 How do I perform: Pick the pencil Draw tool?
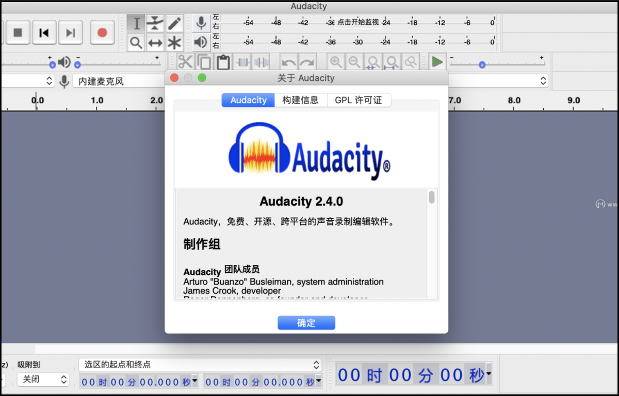coord(174,23)
